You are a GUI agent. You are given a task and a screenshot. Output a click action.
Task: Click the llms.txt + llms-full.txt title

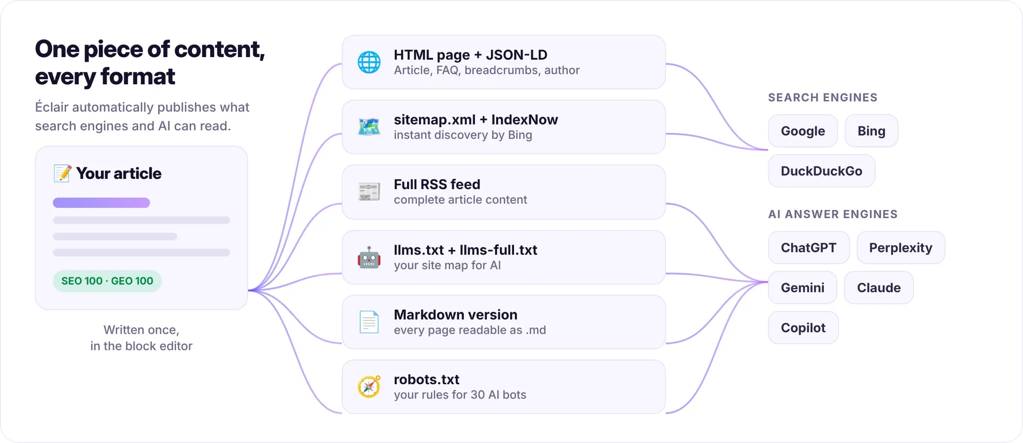click(465, 250)
